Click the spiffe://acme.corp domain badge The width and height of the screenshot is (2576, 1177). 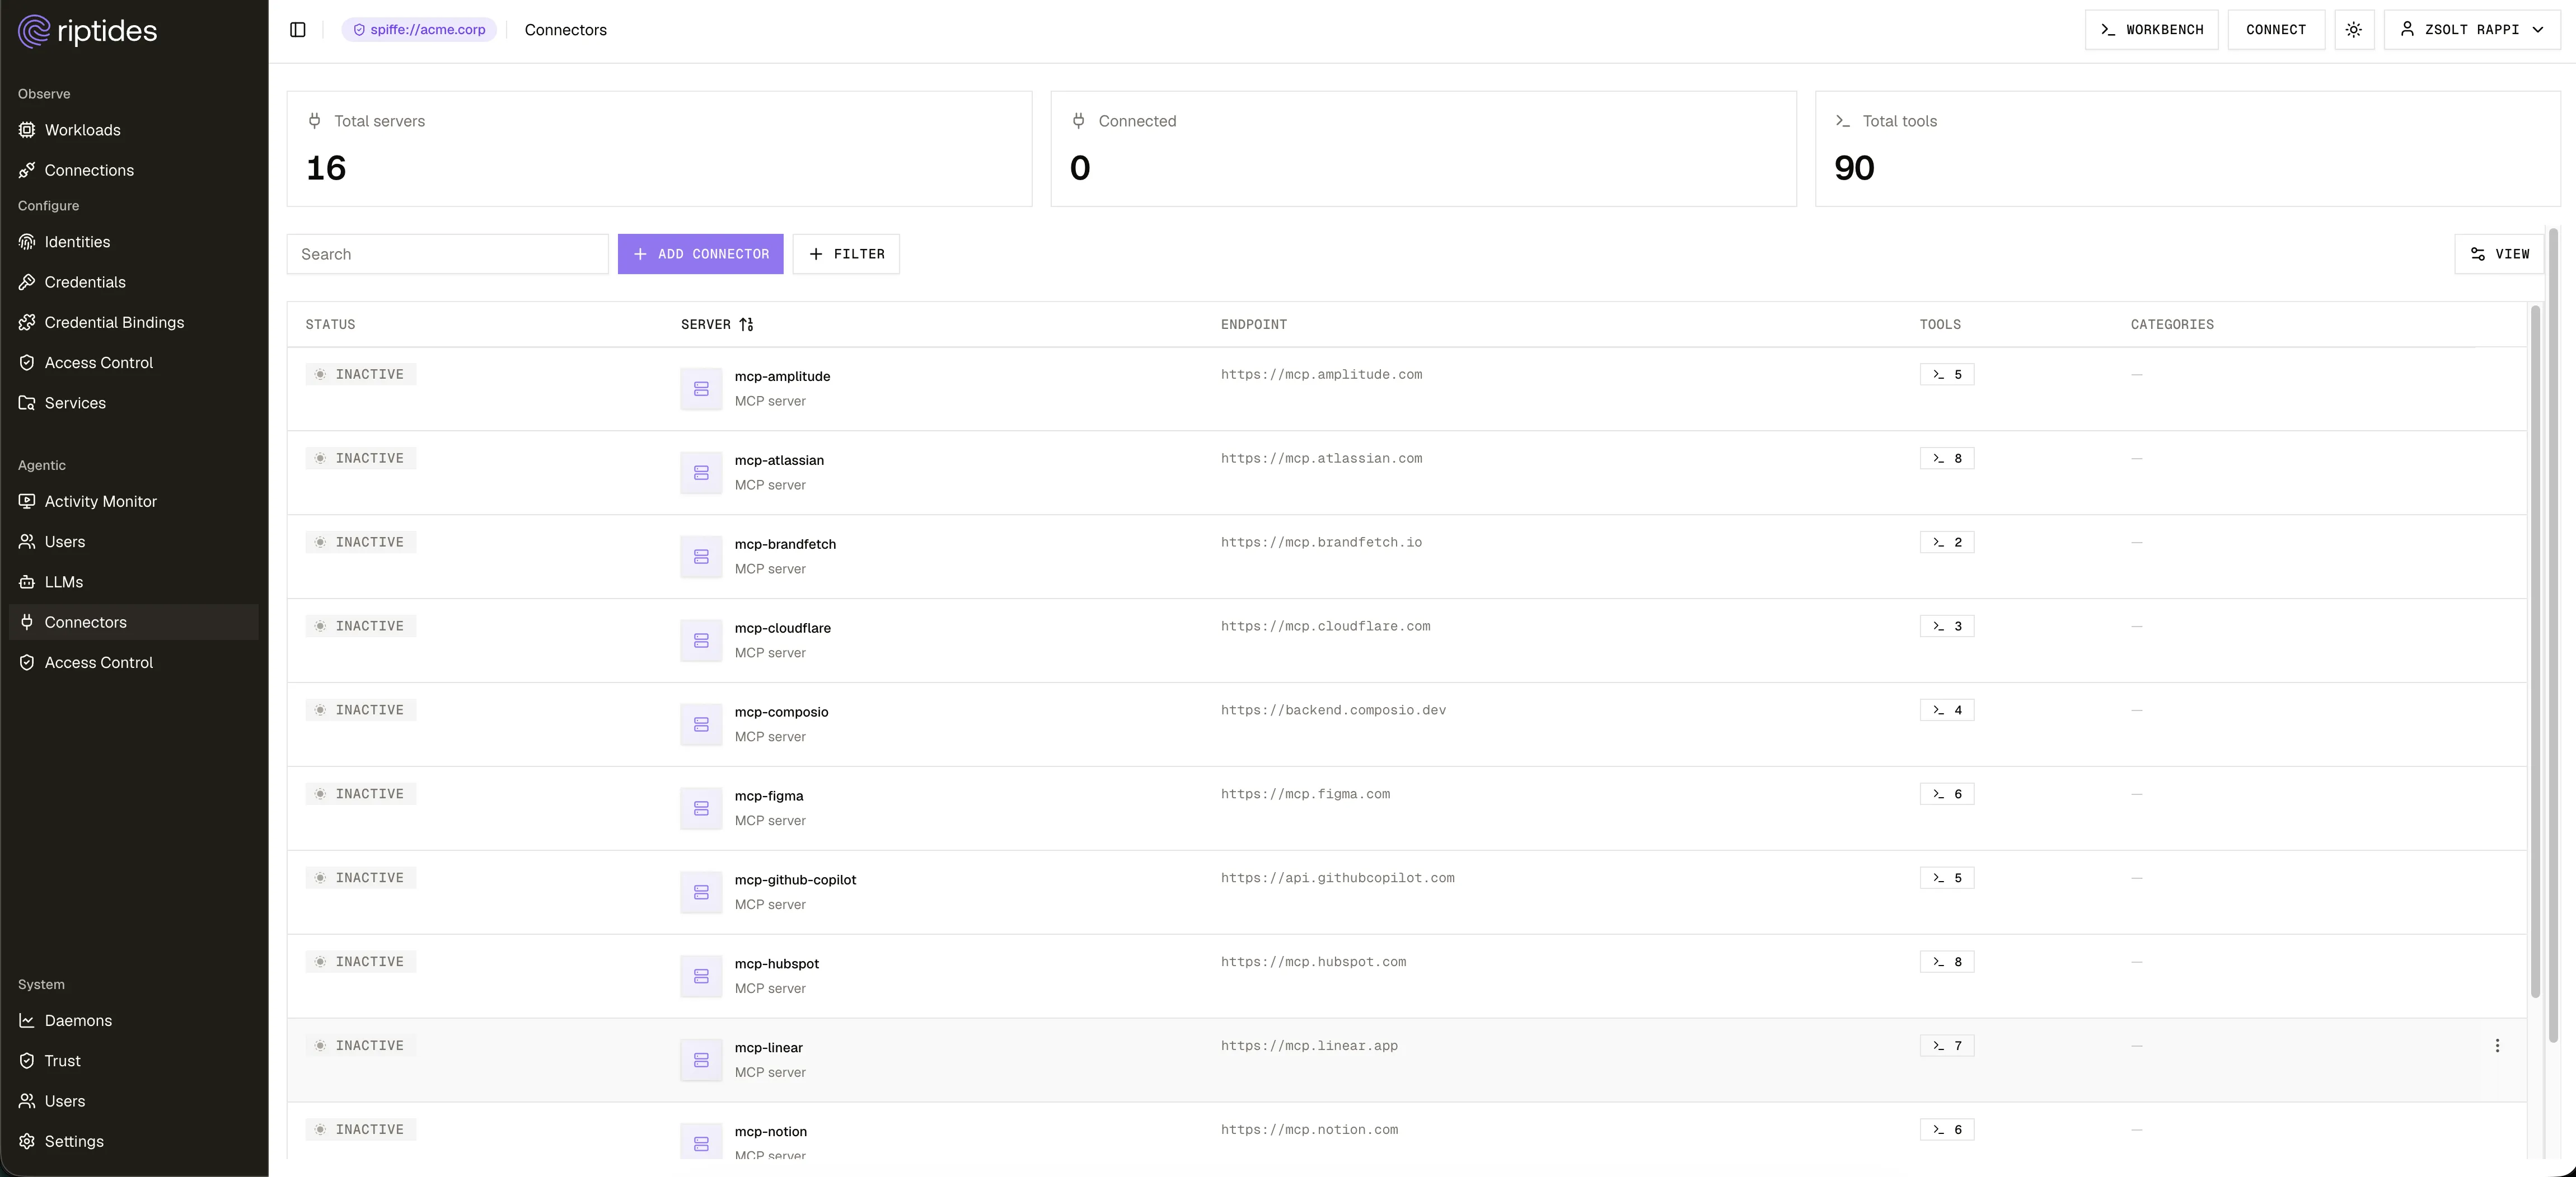tap(419, 30)
